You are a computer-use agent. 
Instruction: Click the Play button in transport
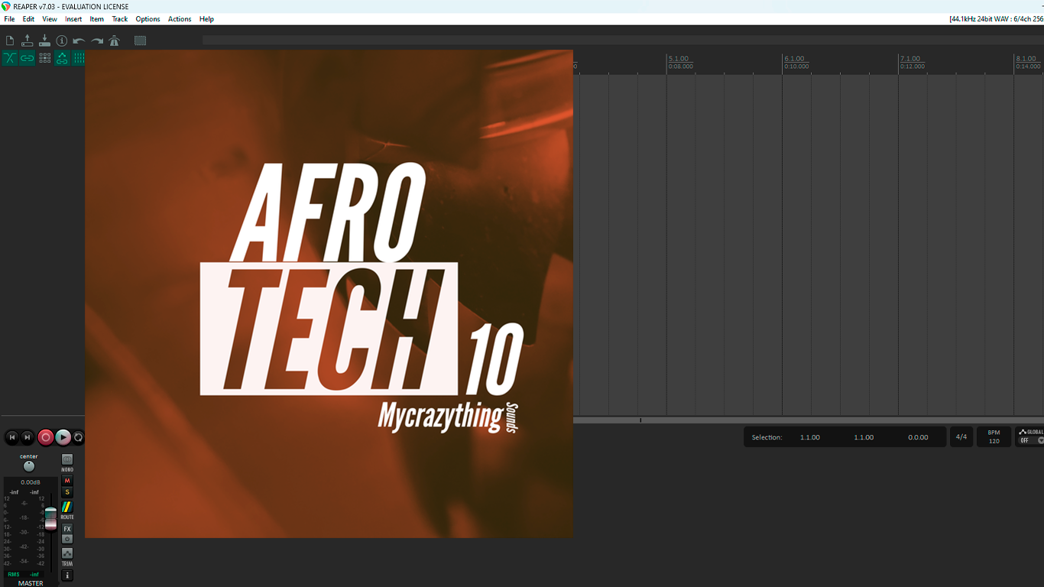(63, 437)
